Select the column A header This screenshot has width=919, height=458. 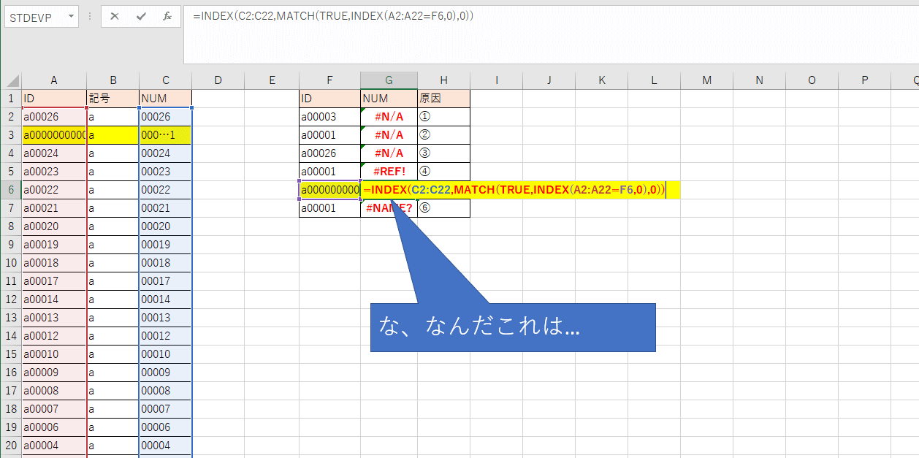click(x=53, y=80)
